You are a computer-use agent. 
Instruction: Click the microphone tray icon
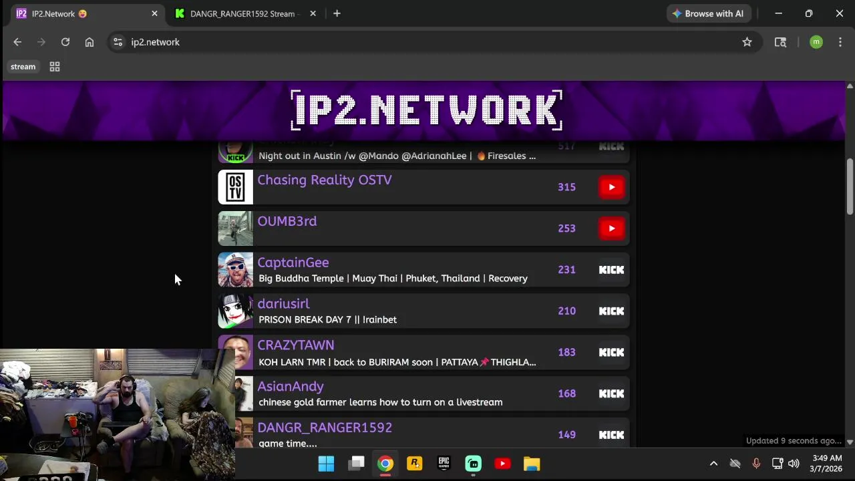tap(756, 464)
